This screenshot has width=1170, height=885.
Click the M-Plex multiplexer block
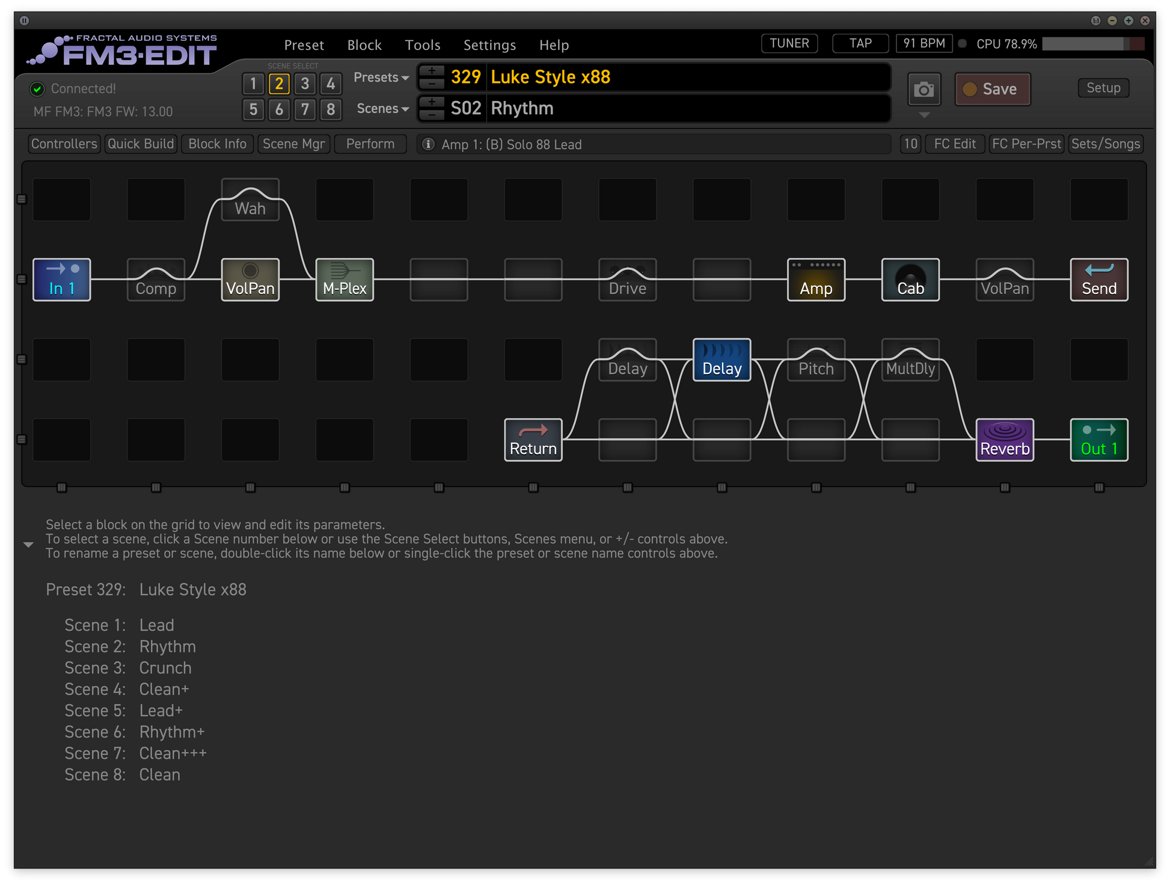click(345, 280)
